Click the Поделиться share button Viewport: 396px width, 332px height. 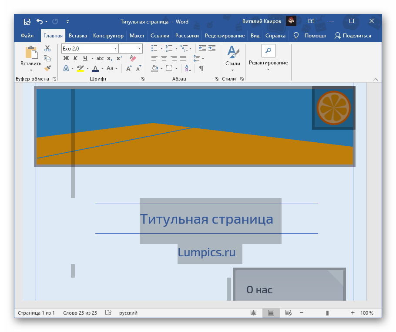(352, 36)
